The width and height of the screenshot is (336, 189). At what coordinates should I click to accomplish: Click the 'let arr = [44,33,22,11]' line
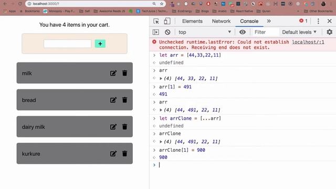[x=190, y=55]
